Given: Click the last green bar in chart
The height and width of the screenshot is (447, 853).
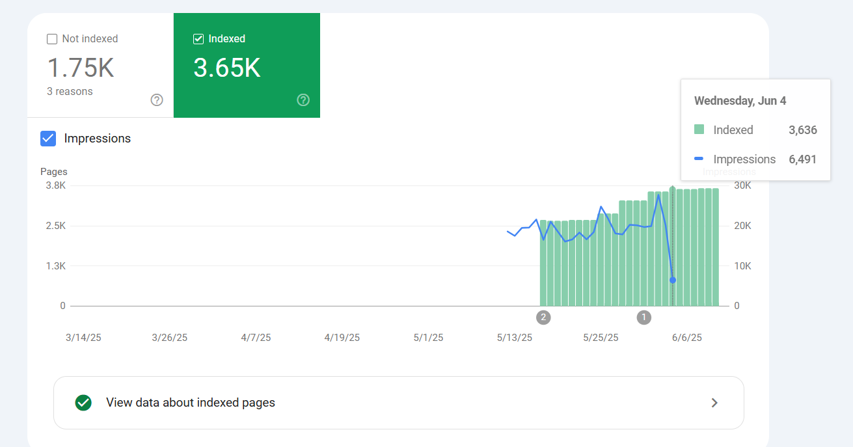Looking at the screenshot, I should coord(716,247).
